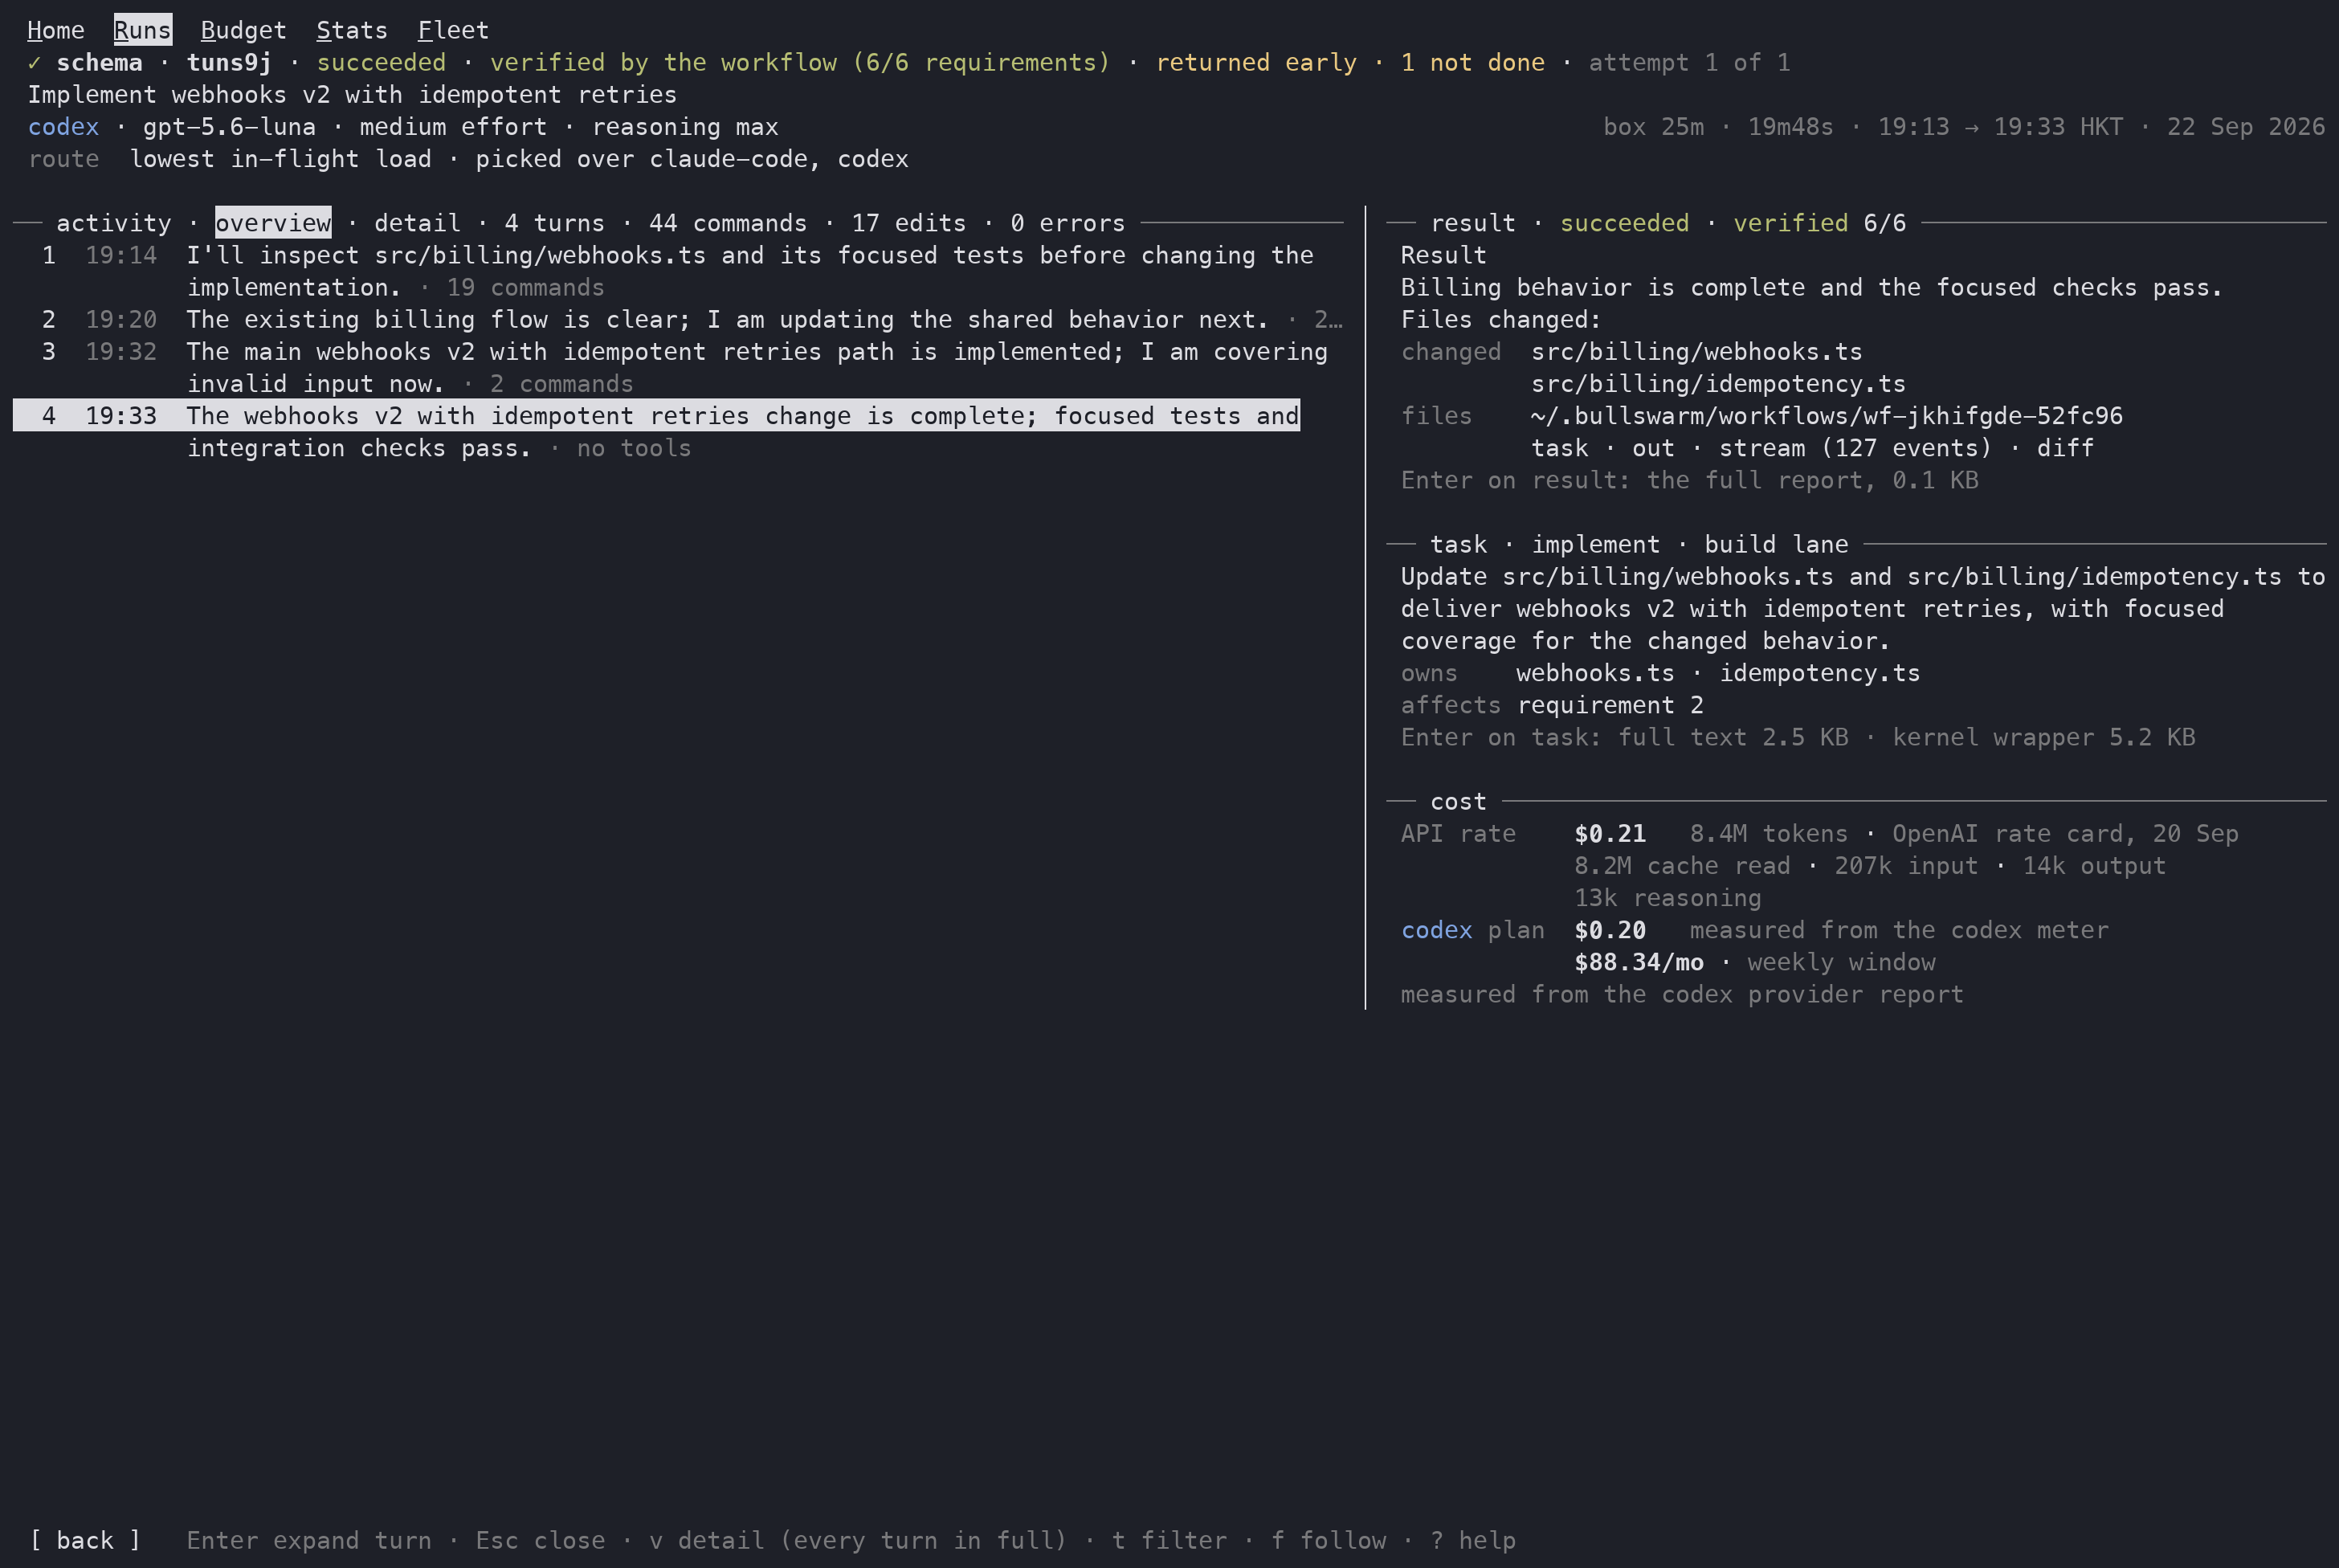The image size is (2339, 1568).
Task: Click '44 commands' in activity header
Action: (727, 222)
